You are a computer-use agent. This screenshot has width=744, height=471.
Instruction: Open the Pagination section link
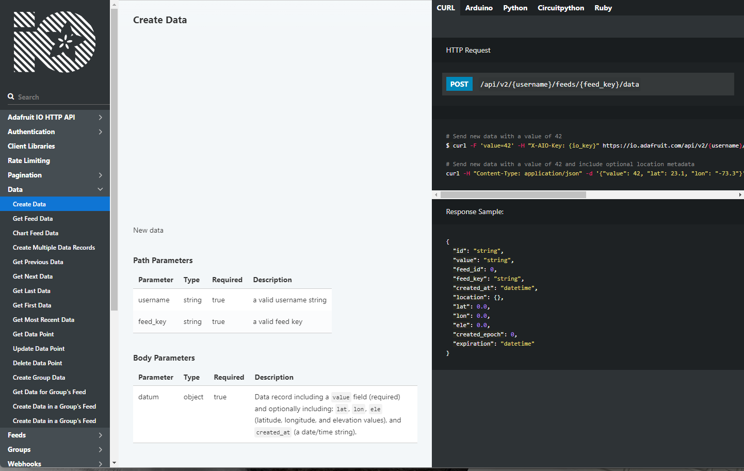(25, 175)
